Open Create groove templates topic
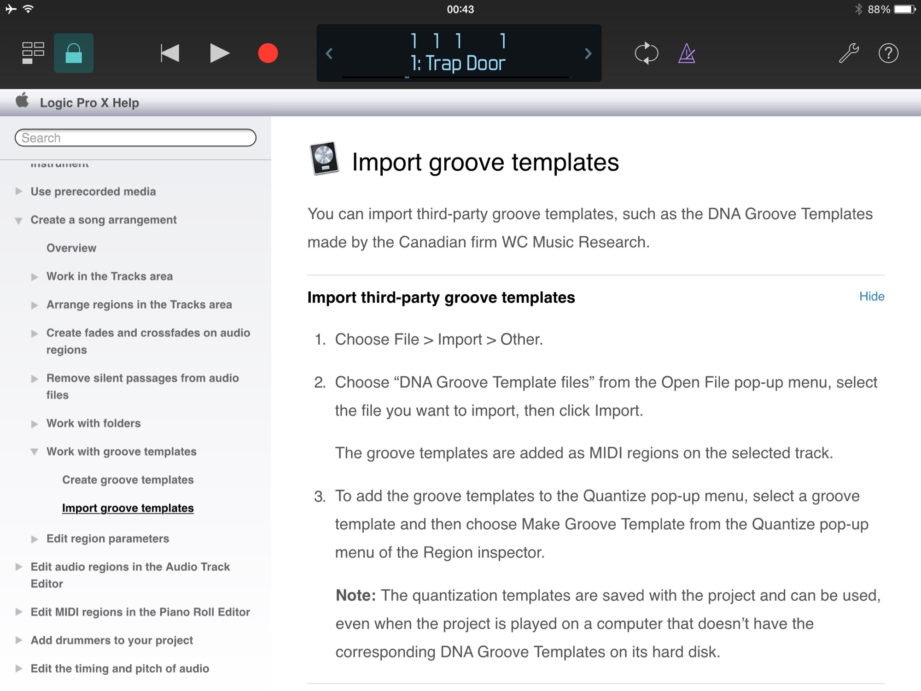Screen dimensions: 921x691 [128, 480]
